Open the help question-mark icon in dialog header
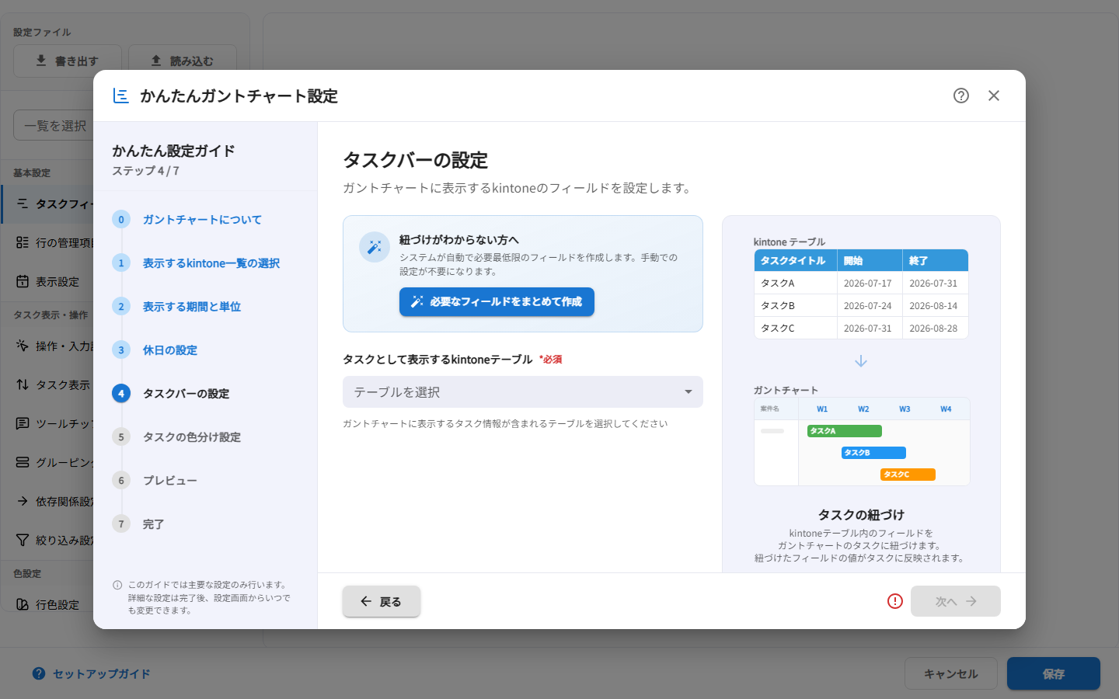The width and height of the screenshot is (1119, 699). coord(961,96)
